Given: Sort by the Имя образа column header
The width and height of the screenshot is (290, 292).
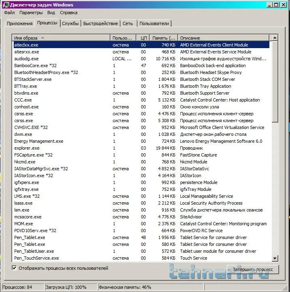Looking at the screenshot, I should tap(61, 38).
